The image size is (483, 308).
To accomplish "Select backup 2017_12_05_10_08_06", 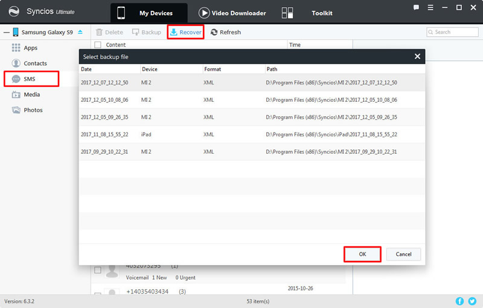I will point(252,100).
